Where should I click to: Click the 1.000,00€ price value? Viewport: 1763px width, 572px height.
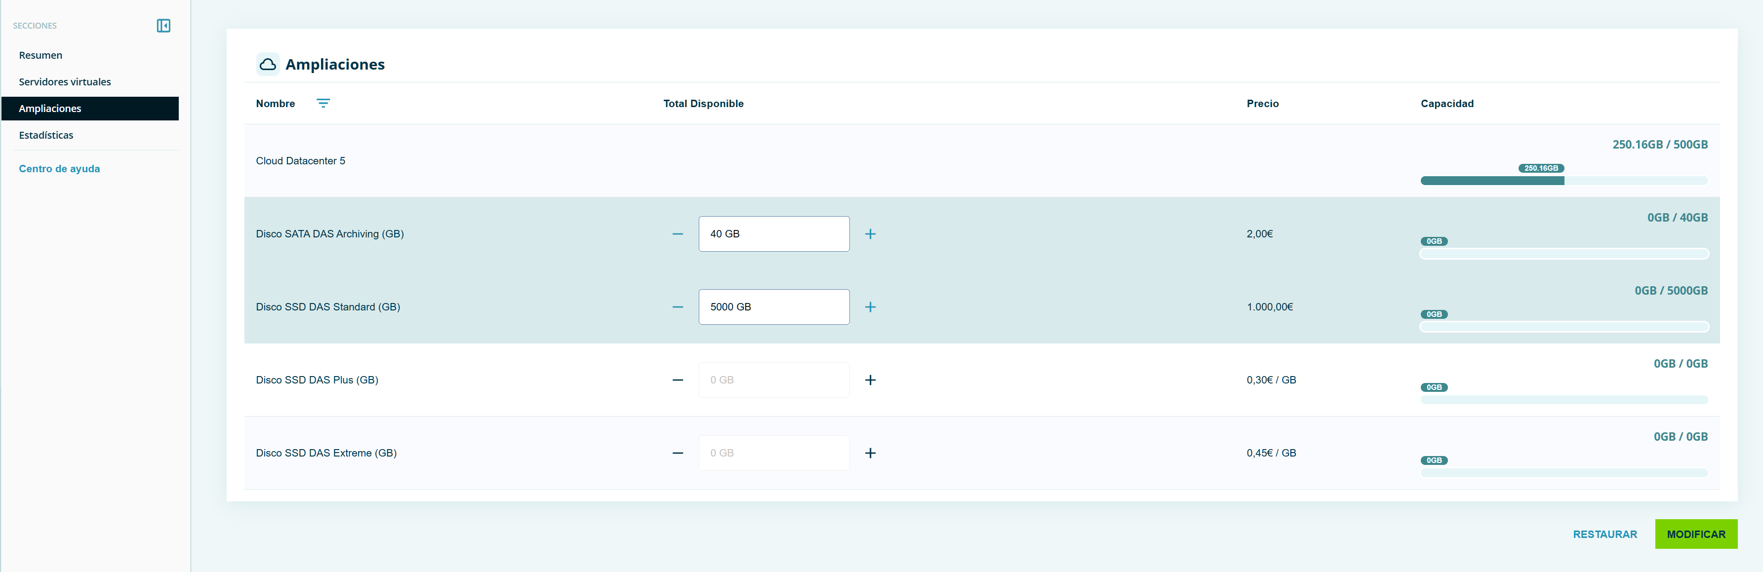pyautogui.click(x=1270, y=307)
